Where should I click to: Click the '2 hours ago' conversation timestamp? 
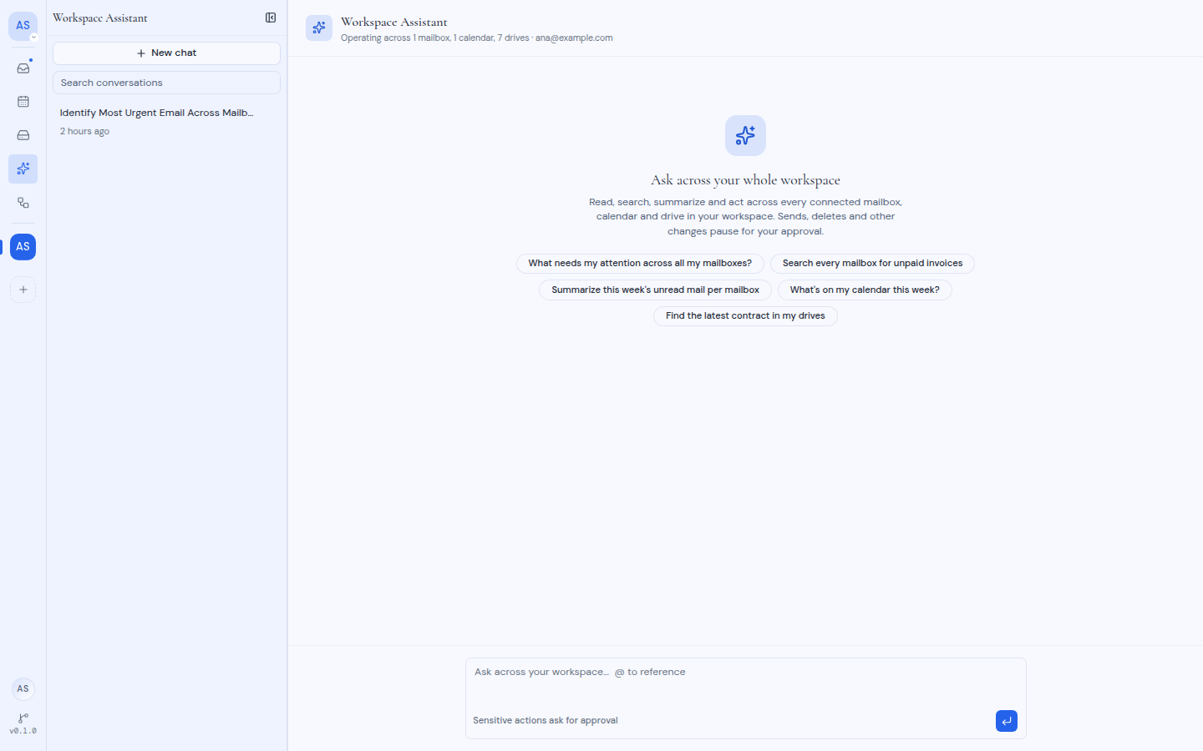[x=84, y=132]
